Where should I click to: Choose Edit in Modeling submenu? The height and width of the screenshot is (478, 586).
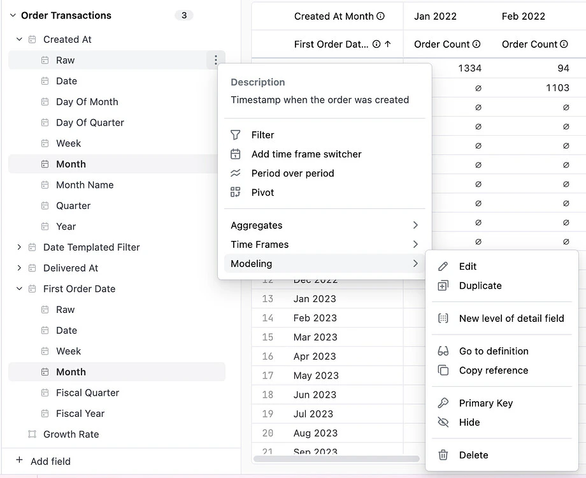[502, 266]
